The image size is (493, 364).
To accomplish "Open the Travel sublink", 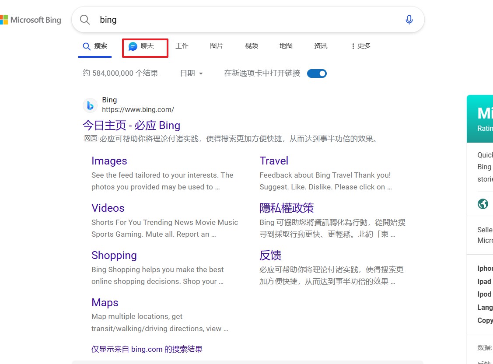I will (x=274, y=161).
